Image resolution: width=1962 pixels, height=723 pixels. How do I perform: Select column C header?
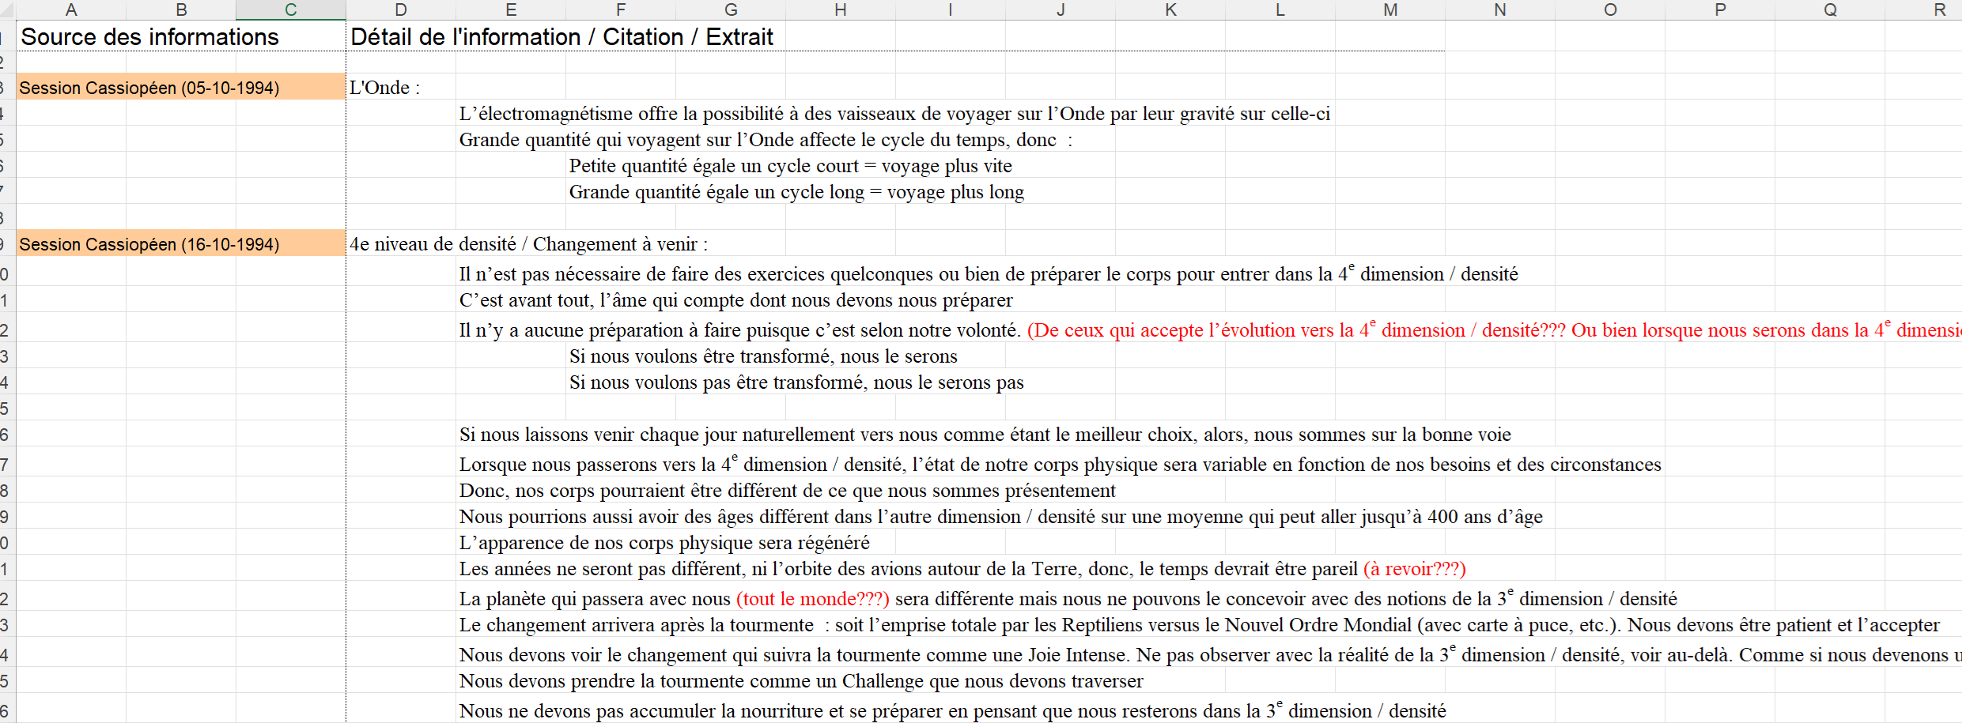tap(290, 9)
